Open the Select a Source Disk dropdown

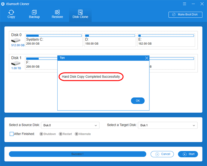pos(70,125)
